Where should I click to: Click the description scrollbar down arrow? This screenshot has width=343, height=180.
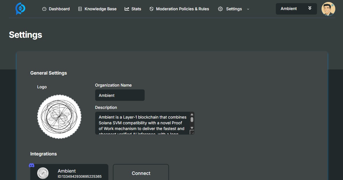(x=192, y=128)
